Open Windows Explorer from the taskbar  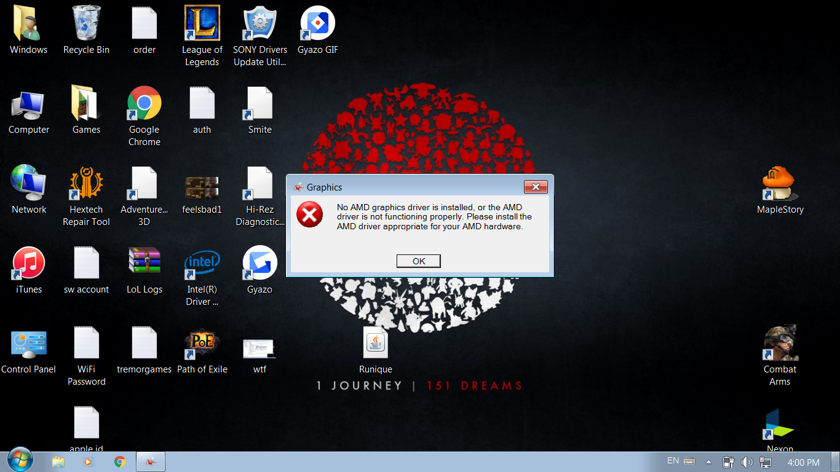tap(58, 462)
